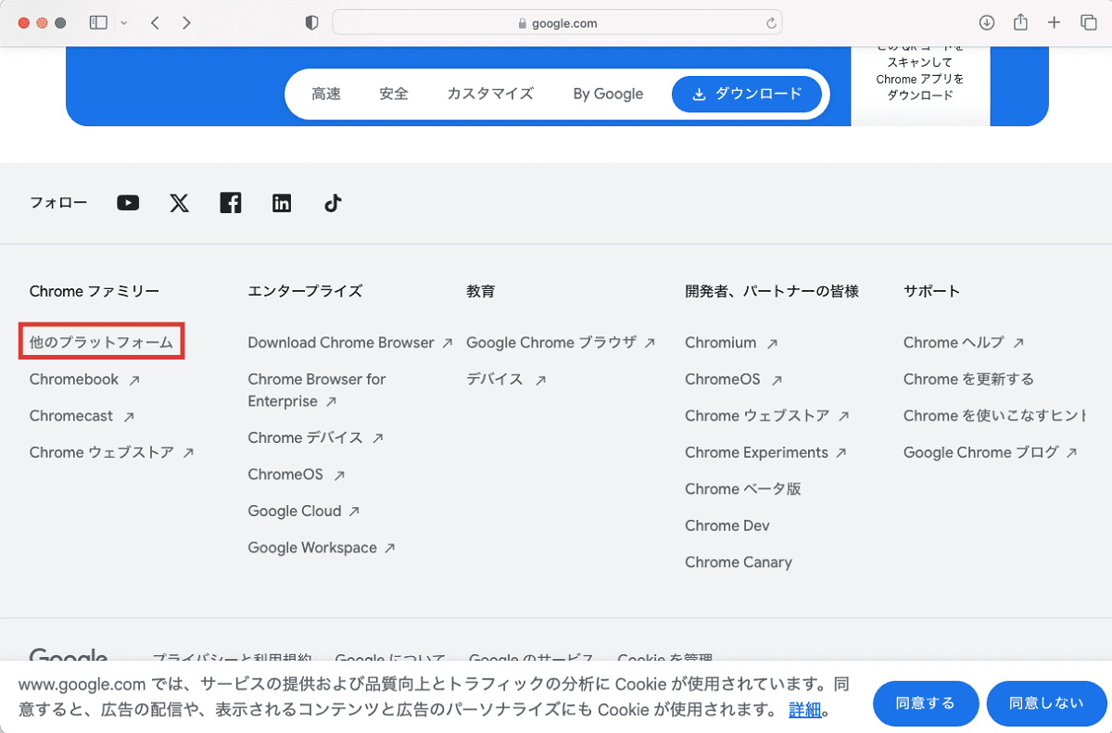Image resolution: width=1112 pixels, height=733 pixels.
Task: Open デバイス link under 教育
Action: click(506, 379)
